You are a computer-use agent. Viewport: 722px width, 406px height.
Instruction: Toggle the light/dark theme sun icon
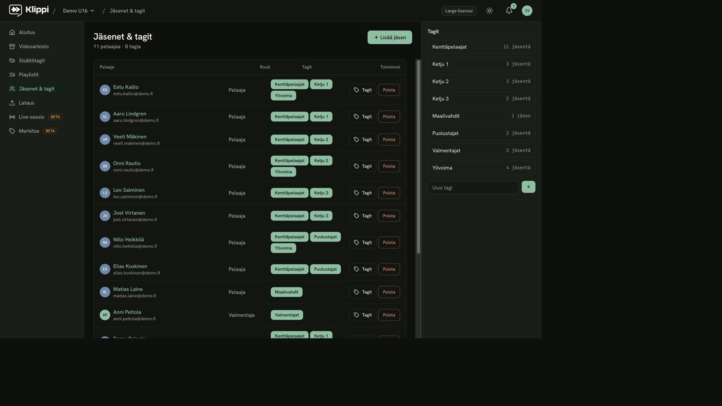tap(490, 11)
